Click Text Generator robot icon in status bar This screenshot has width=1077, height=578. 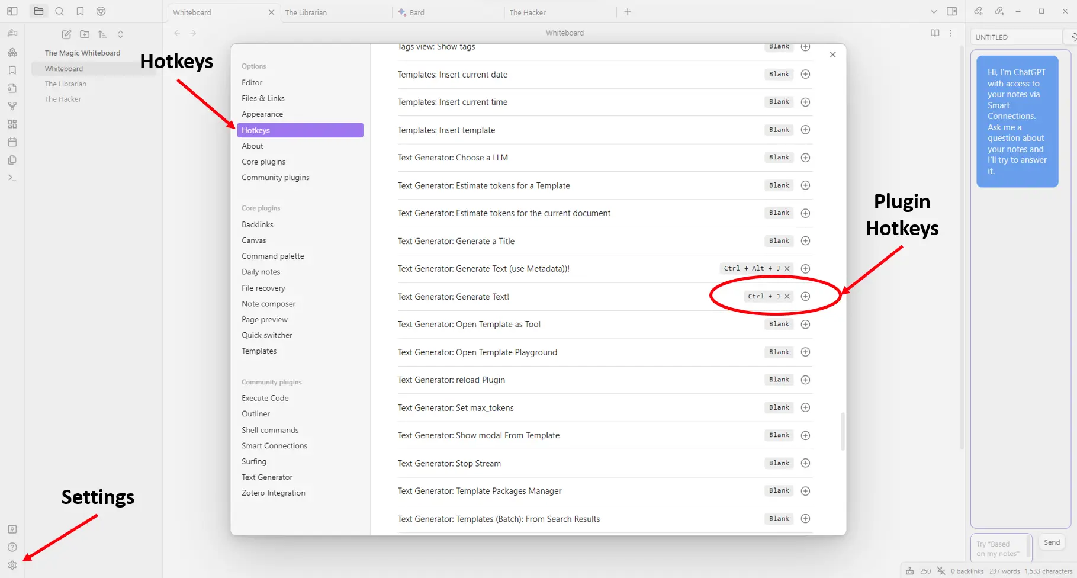(910, 571)
